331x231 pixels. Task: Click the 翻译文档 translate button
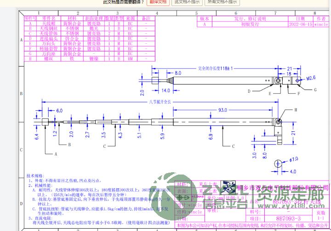point(159,2)
